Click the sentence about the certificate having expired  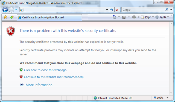pos(72,42)
